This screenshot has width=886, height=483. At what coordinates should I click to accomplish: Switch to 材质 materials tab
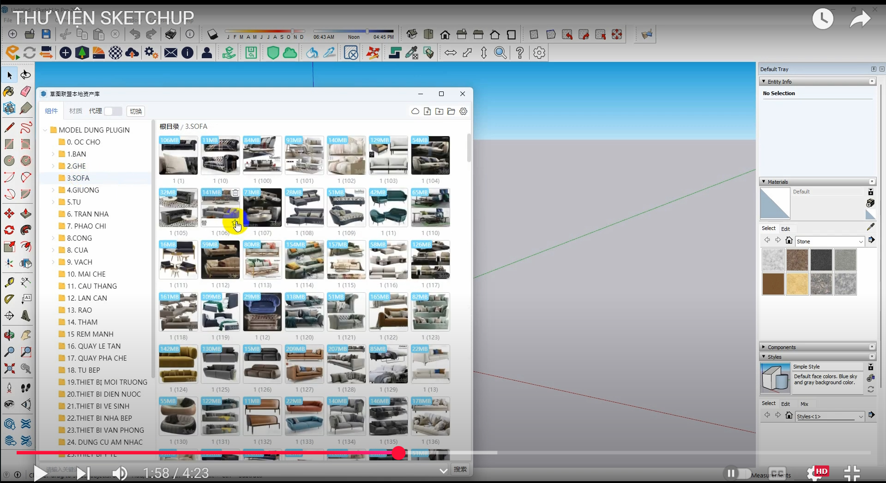click(x=76, y=111)
